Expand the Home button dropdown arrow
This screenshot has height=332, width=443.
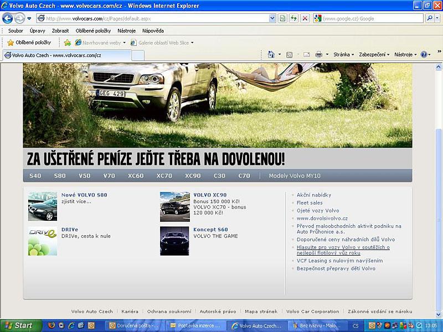click(280, 54)
